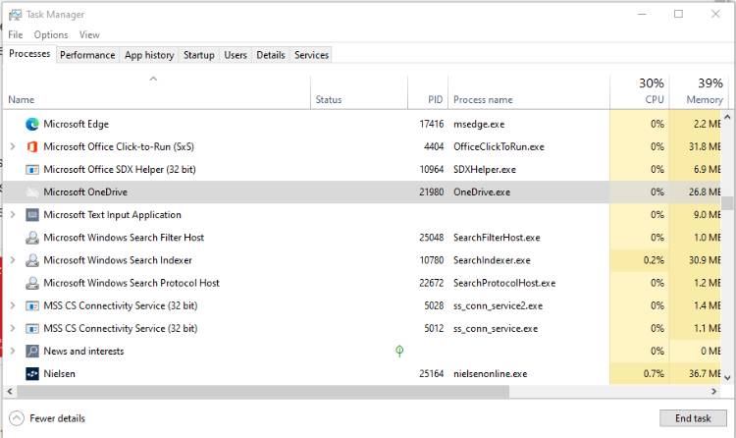Click the Task Manager title bar icon

15,15
